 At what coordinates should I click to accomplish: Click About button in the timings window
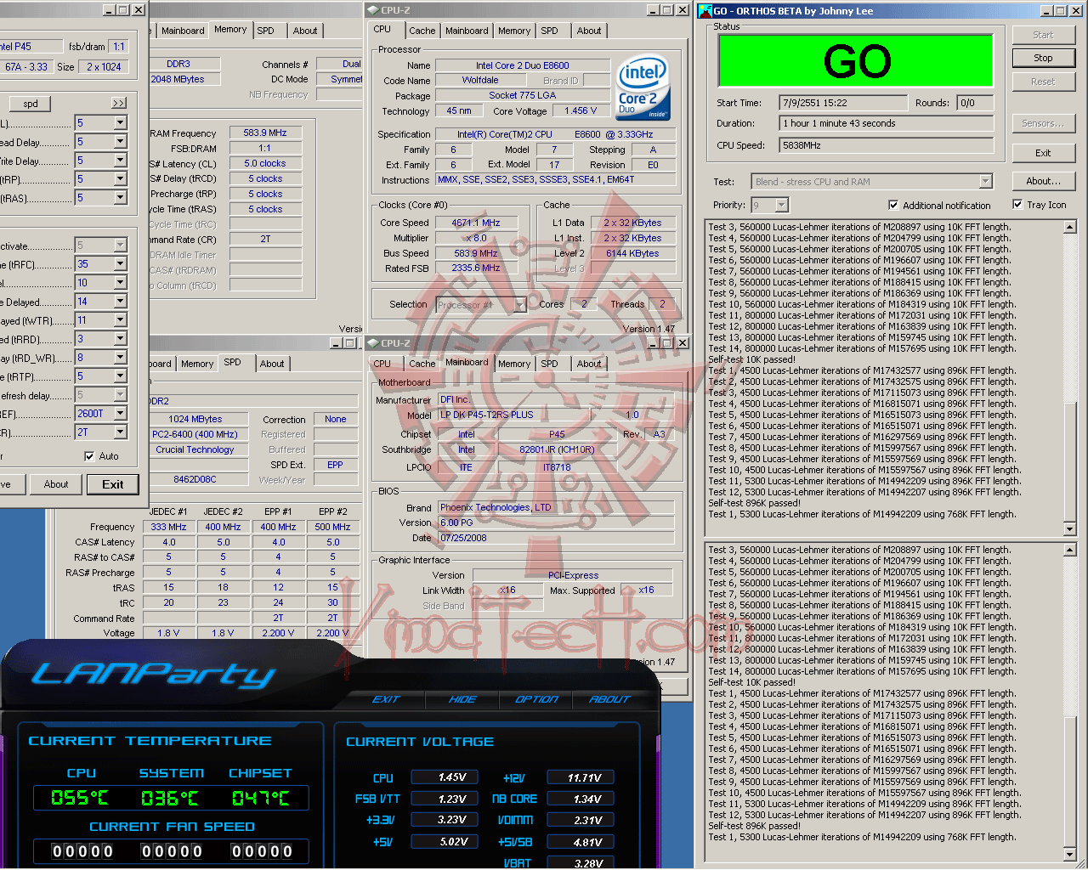[x=56, y=484]
